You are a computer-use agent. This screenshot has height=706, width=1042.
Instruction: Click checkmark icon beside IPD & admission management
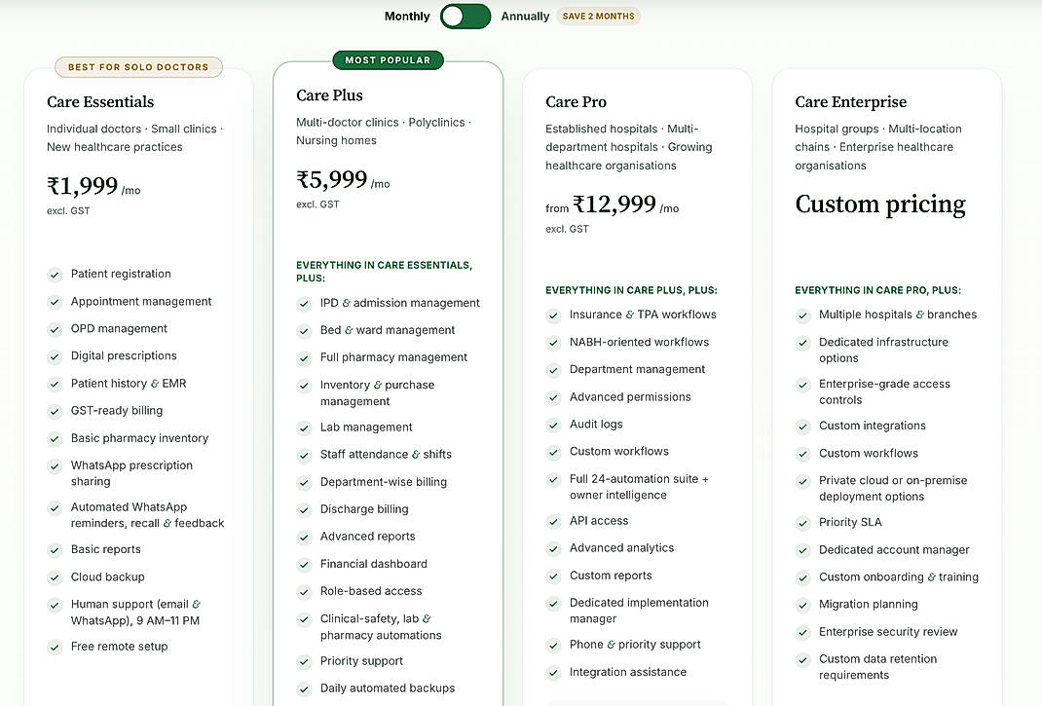click(x=304, y=304)
